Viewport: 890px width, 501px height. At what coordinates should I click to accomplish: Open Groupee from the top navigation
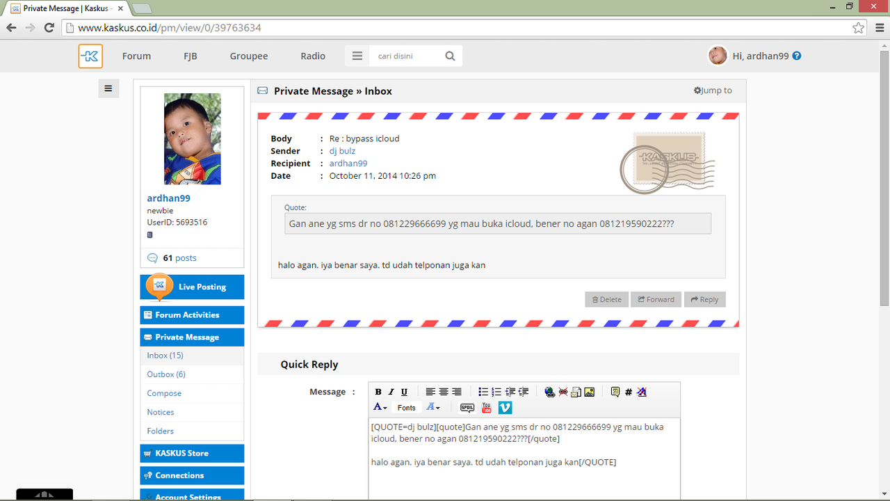pos(249,56)
